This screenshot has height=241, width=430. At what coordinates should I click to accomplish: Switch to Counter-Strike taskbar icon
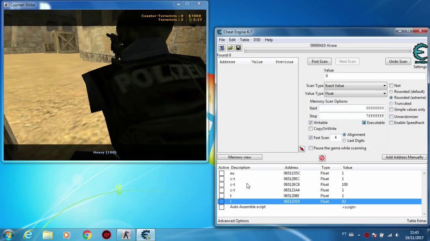coord(126,235)
